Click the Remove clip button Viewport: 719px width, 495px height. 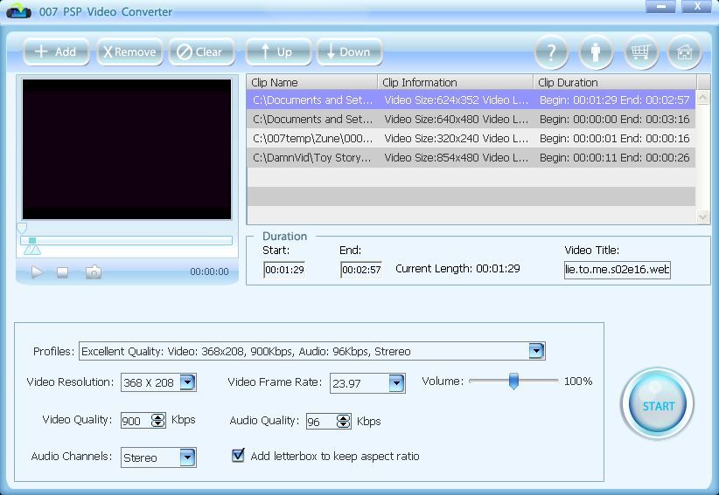tap(129, 52)
